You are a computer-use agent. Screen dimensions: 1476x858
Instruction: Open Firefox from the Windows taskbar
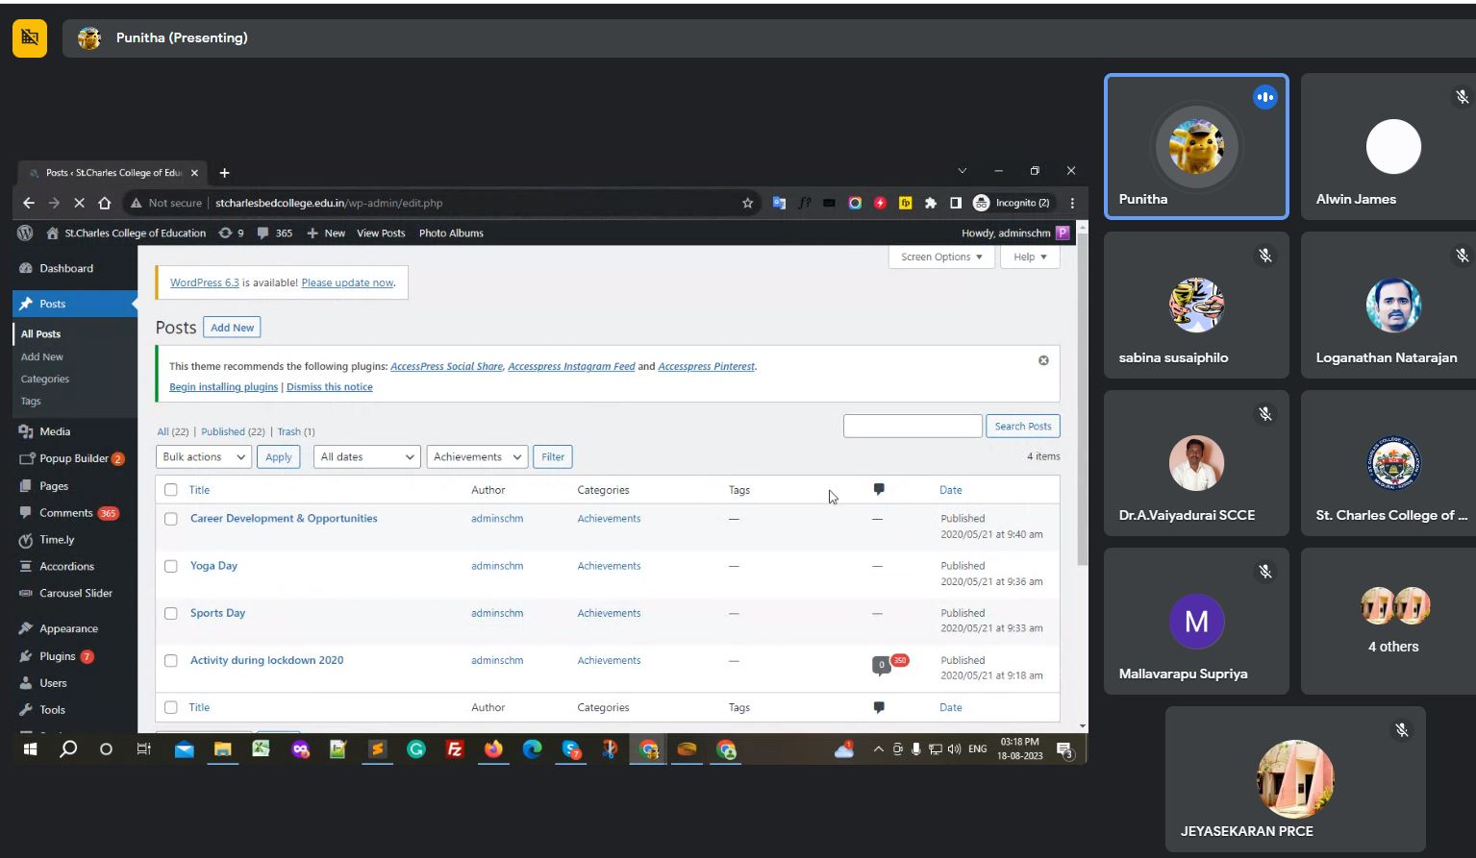[493, 749]
